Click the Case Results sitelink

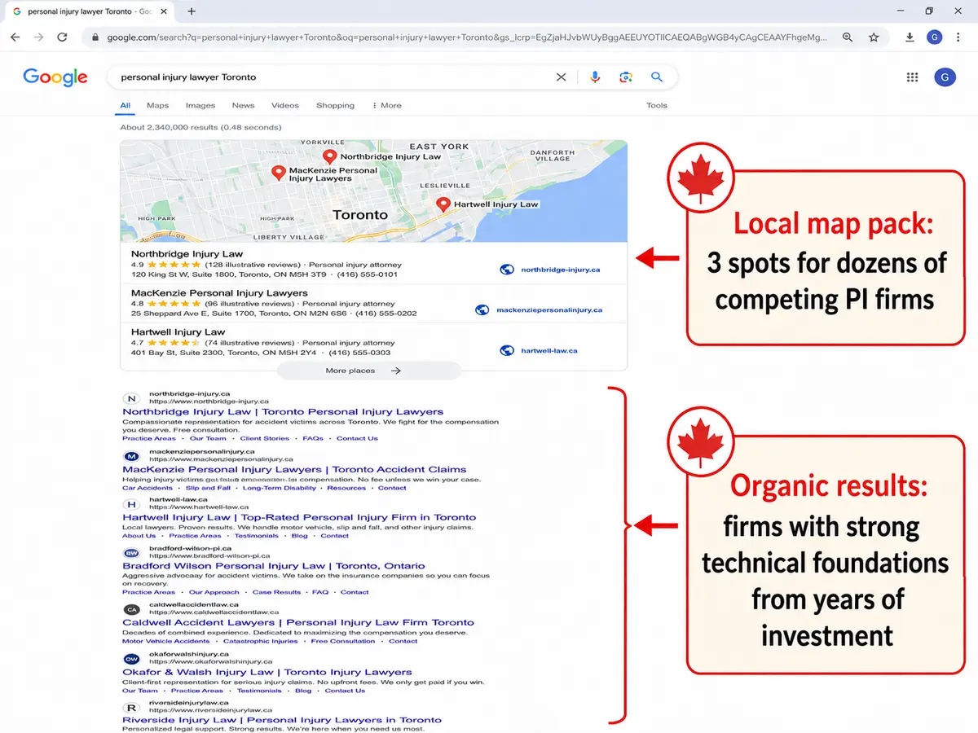click(x=276, y=592)
